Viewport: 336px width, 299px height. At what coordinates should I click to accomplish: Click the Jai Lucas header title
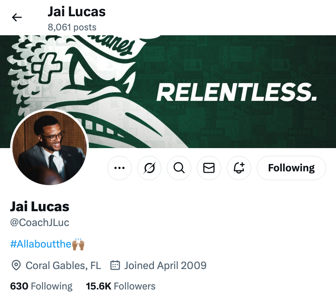[76, 12]
